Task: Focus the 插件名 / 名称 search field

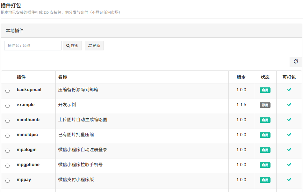Action: [x=33, y=46]
